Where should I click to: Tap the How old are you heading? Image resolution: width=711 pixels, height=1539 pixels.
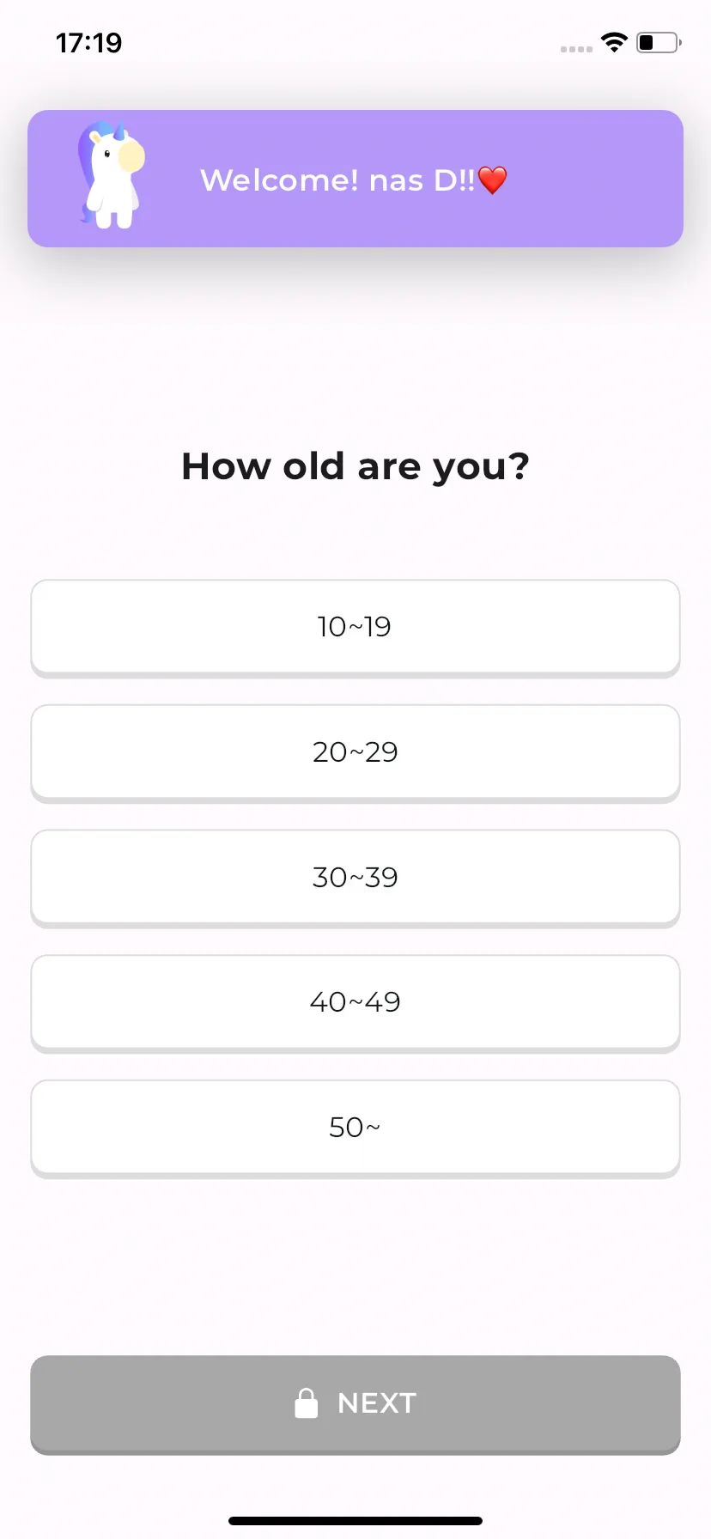355,466
